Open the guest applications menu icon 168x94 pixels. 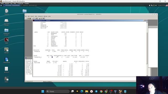pyautogui.click(x=1, y=5)
